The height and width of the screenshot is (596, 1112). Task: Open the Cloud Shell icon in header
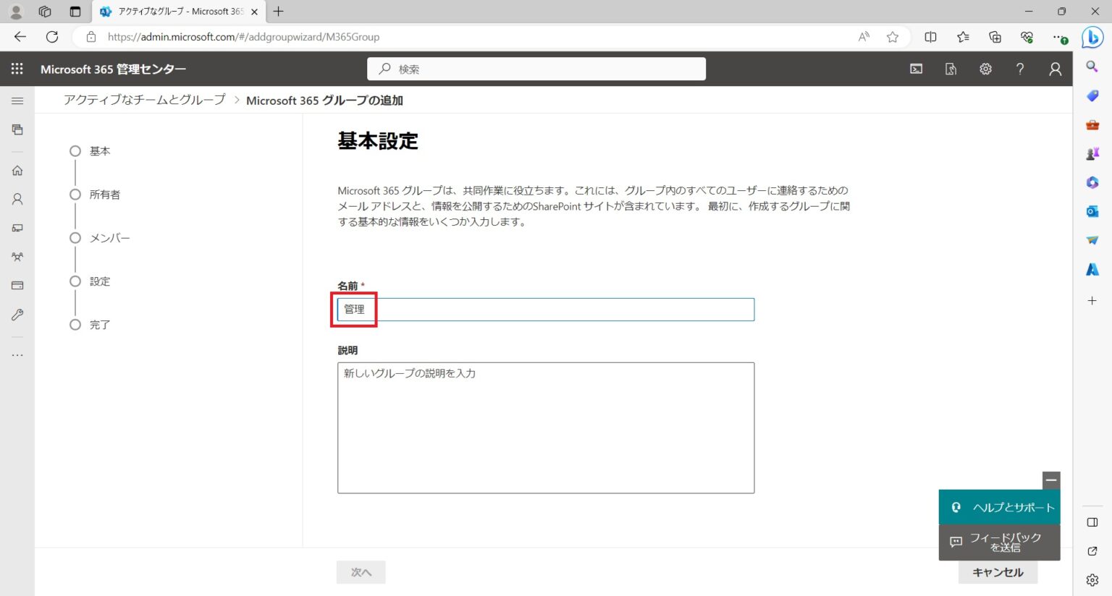click(x=916, y=69)
